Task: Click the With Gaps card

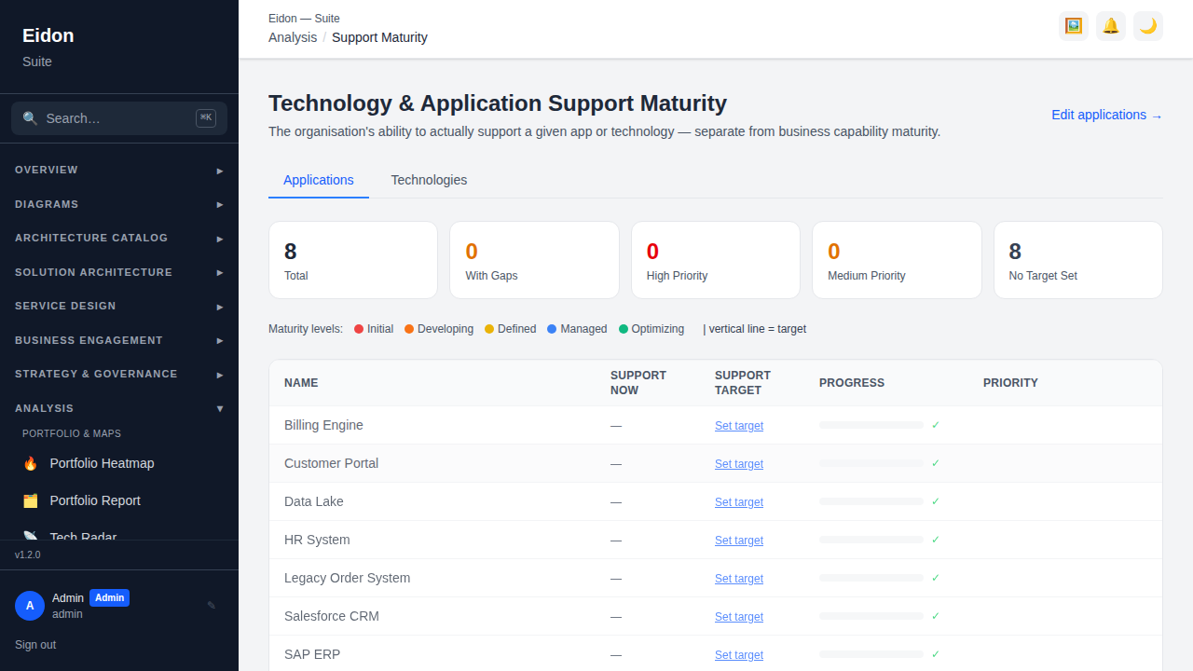Action: point(534,260)
